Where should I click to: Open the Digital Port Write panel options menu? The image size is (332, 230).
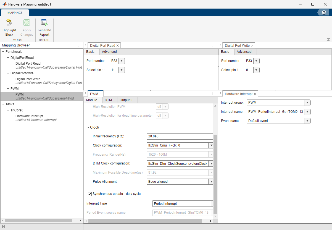[x=326, y=45]
